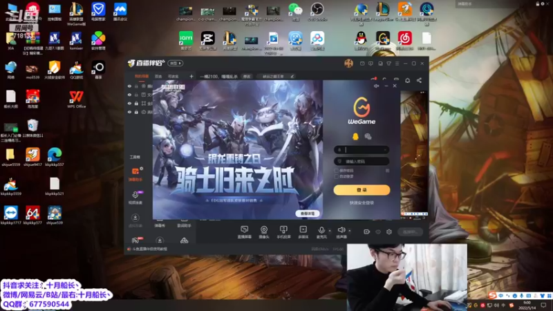Add a 多媒体 multimedia source
This screenshot has width=553, height=311.
point(303,232)
